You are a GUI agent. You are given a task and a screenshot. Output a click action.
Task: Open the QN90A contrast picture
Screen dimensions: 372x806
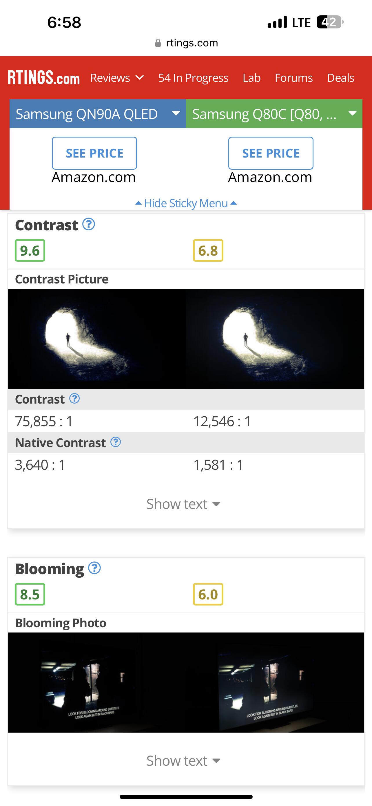pyautogui.click(x=97, y=339)
